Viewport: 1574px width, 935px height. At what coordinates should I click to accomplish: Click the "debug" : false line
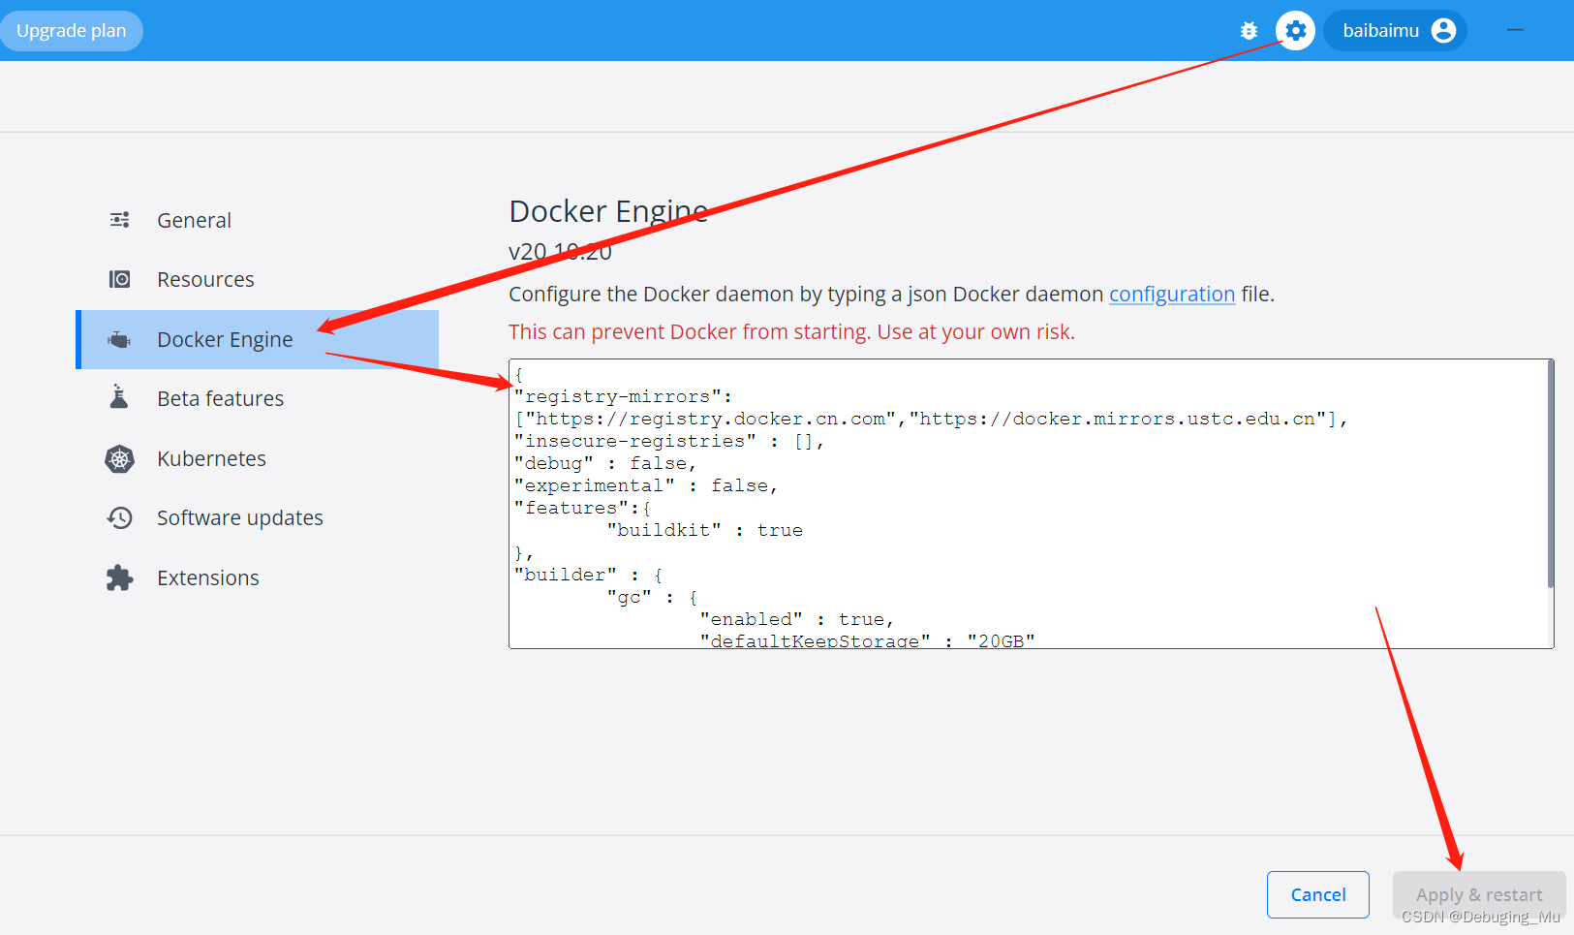click(605, 463)
